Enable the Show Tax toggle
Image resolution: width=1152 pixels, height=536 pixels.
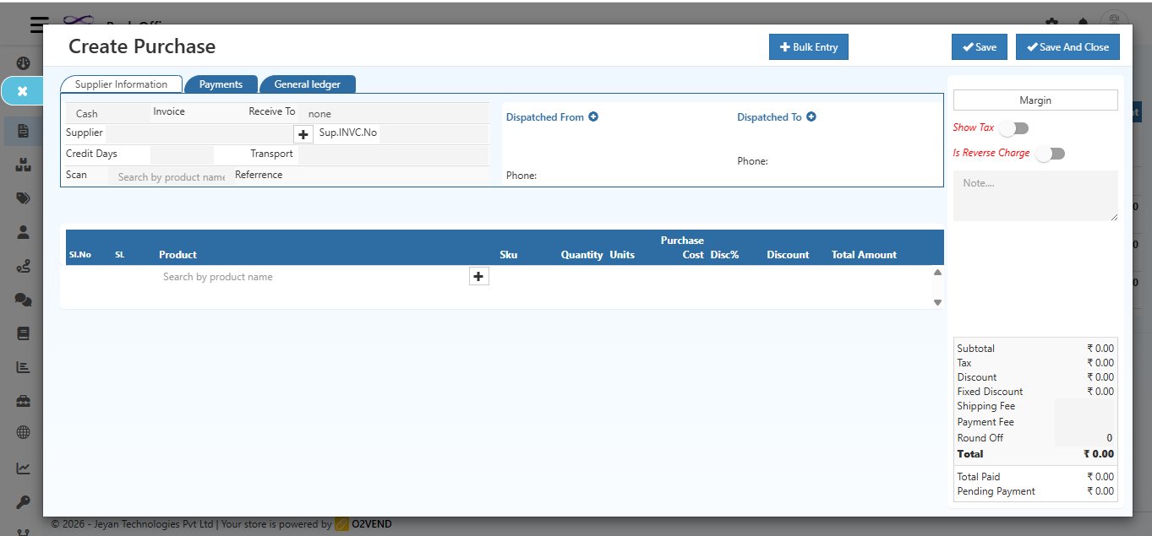[x=1013, y=127]
